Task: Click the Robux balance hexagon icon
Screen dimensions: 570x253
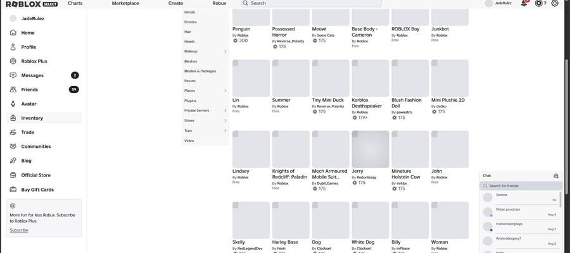Action: click(x=539, y=3)
